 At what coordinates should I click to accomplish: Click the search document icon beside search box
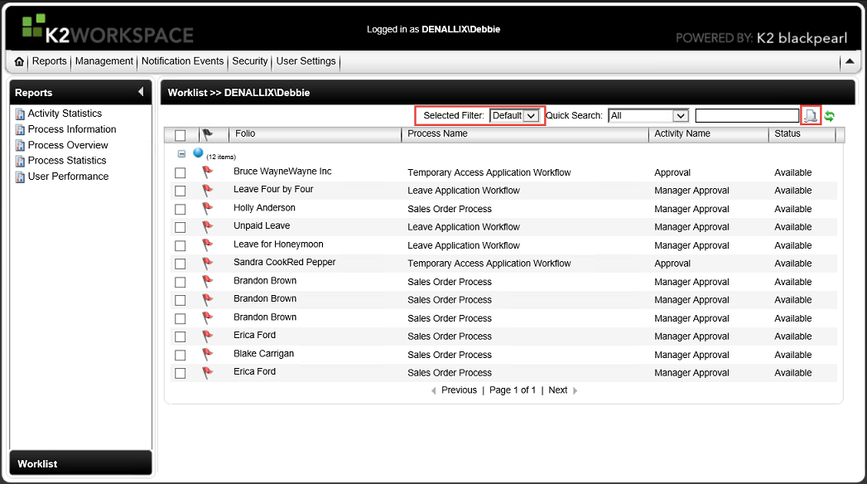tap(811, 116)
